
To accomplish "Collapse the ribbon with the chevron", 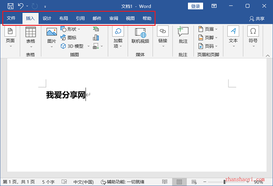I will pos(268,56).
